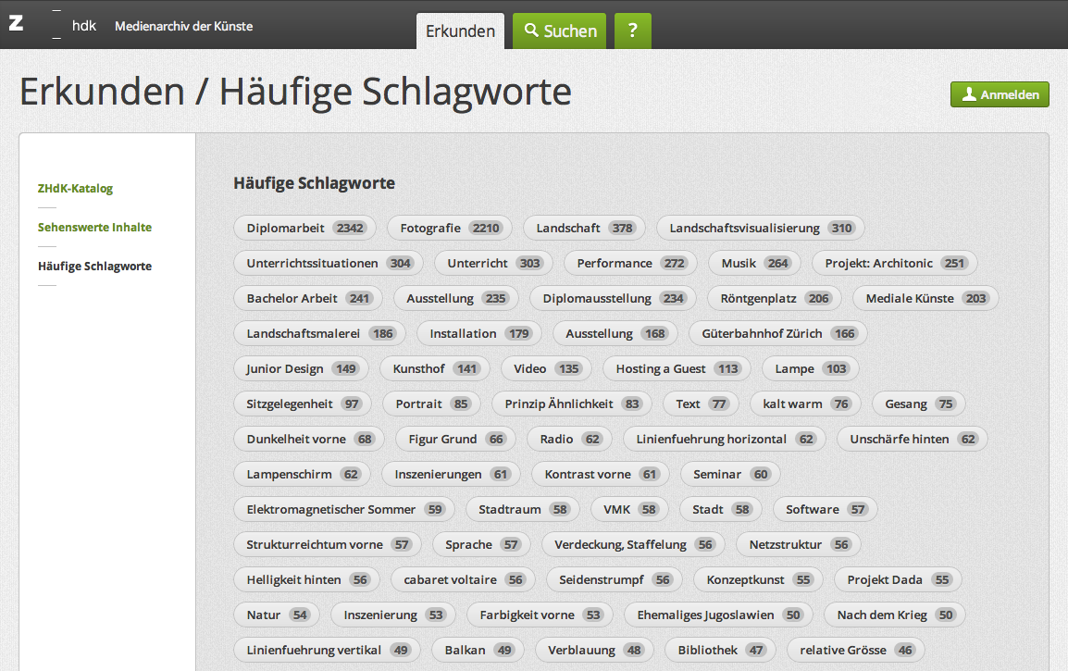The image size is (1068, 671).
Task: Click the Suchen magnifier search tab
Action: tap(560, 31)
